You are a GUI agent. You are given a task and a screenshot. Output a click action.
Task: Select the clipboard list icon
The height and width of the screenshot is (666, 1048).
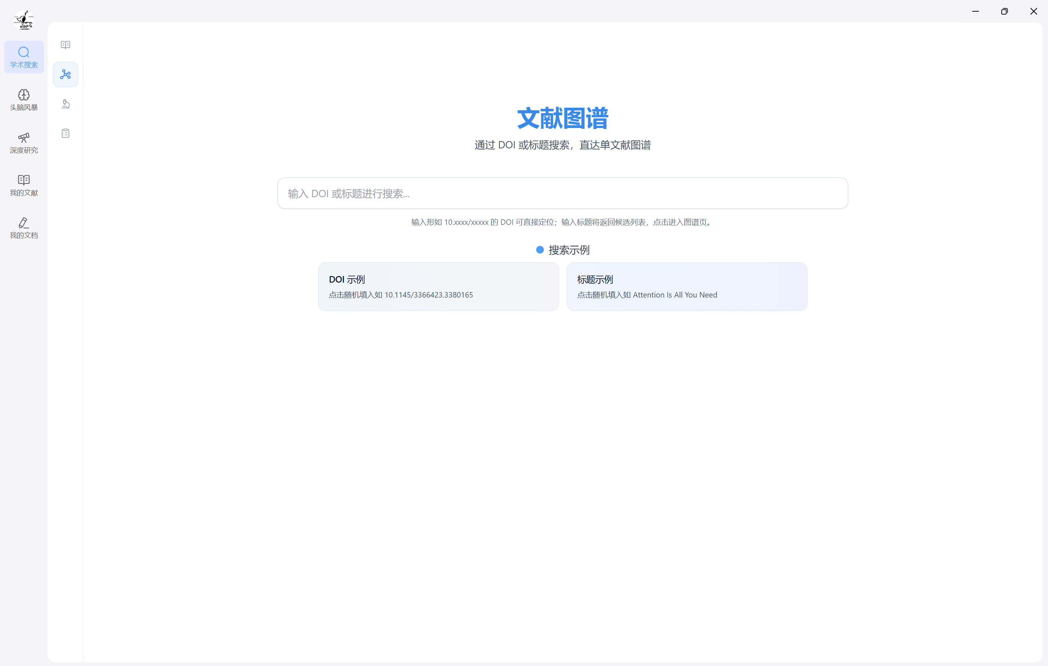(x=65, y=133)
